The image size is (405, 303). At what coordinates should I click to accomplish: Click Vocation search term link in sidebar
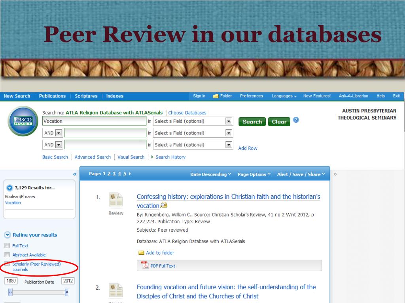[13, 203]
